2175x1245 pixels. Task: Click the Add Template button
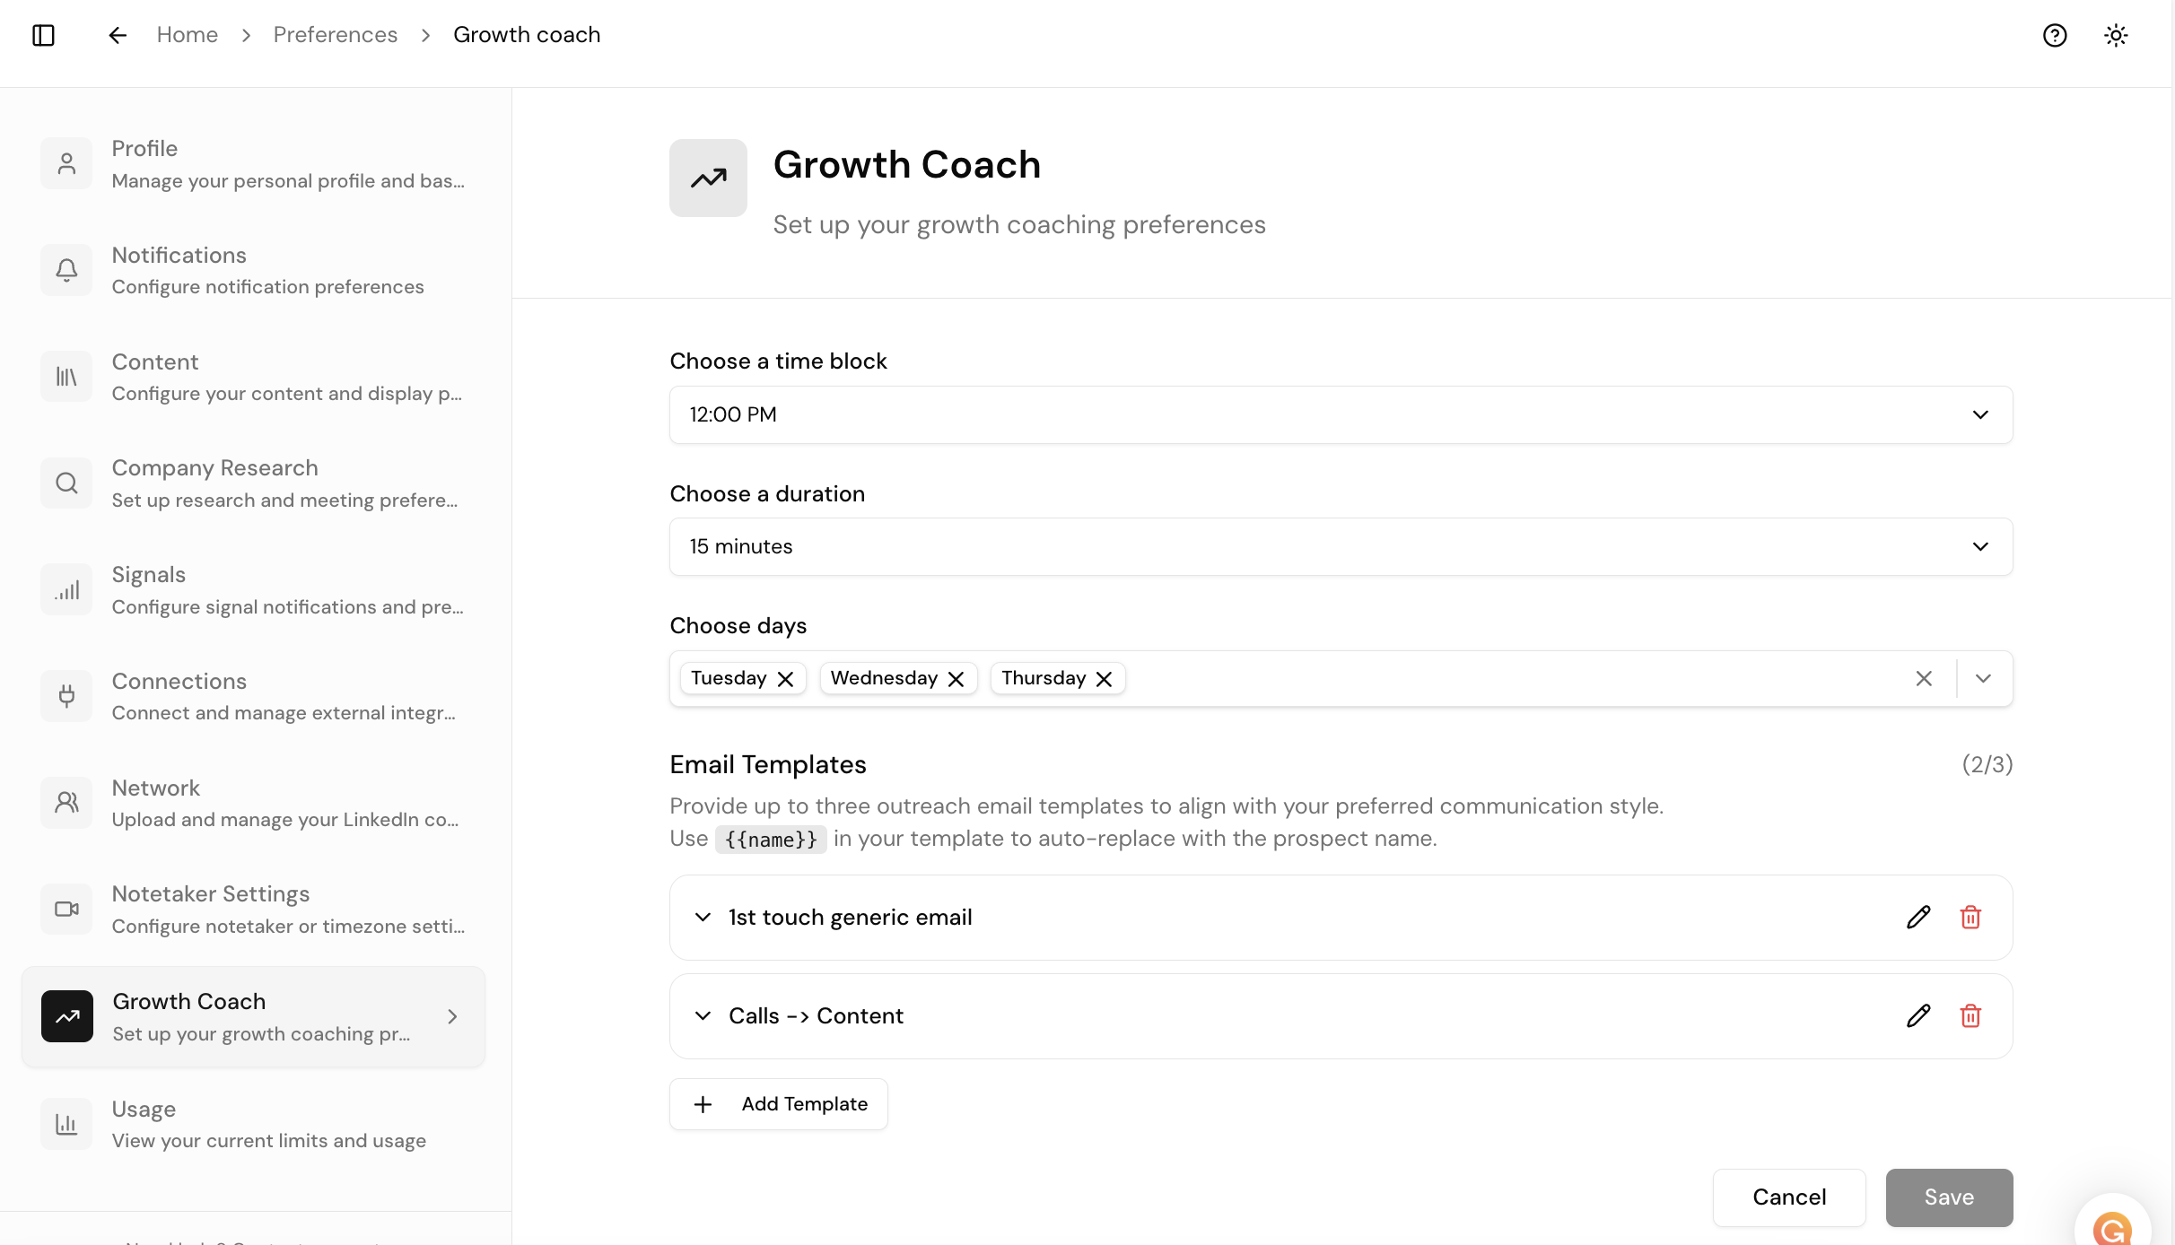[x=778, y=1104]
